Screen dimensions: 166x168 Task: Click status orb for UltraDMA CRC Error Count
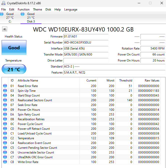tap(5, 157)
